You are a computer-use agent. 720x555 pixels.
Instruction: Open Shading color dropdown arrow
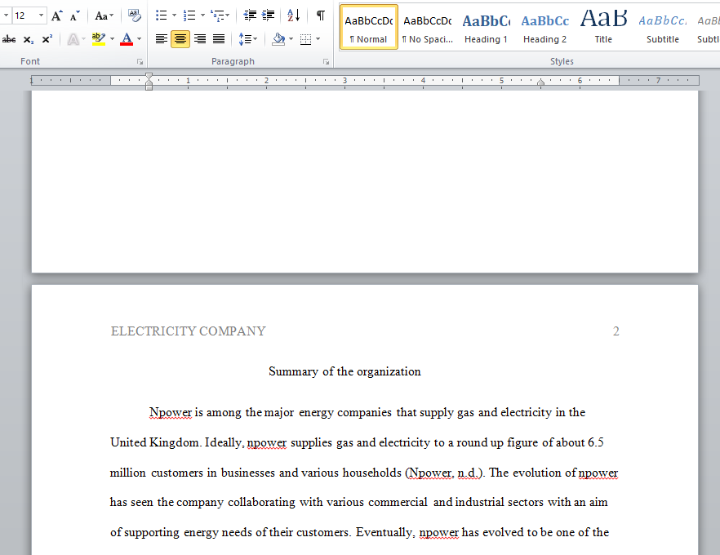pos(291,39)
